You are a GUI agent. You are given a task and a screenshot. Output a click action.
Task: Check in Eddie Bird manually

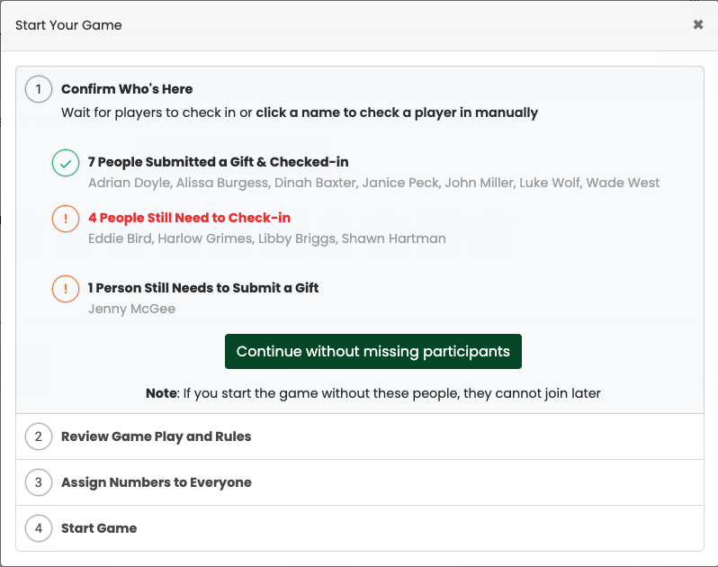point(120,238)
